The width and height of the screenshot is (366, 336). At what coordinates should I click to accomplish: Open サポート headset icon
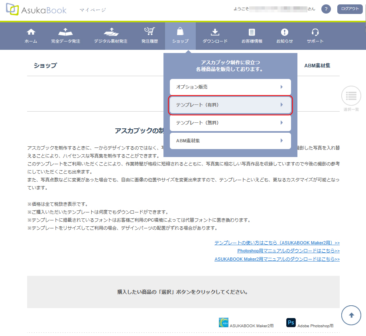tap(315, 32)
